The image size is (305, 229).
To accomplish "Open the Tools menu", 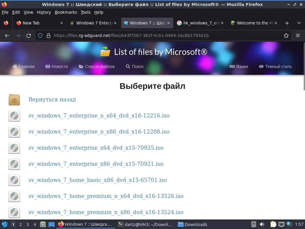I will coord(85,12).
